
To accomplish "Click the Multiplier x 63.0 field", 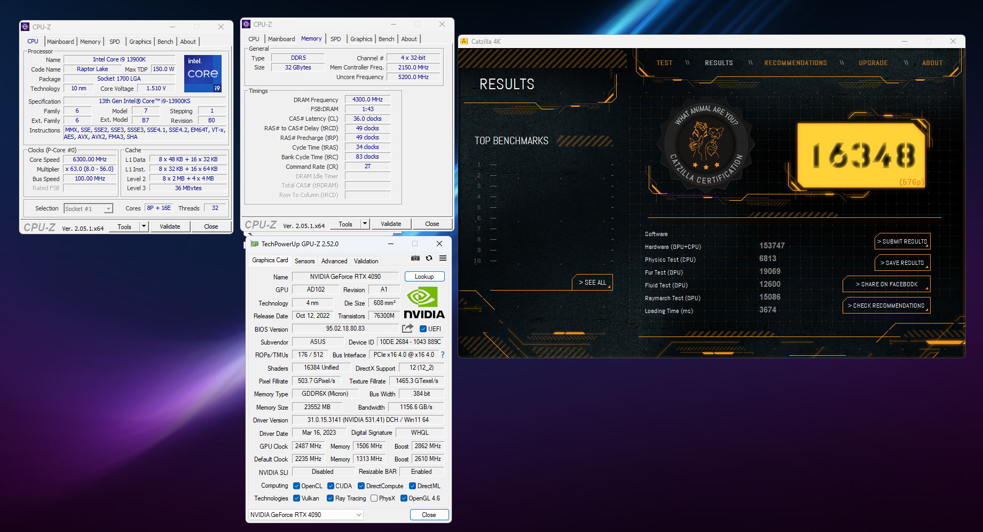I will coord(90,169).
